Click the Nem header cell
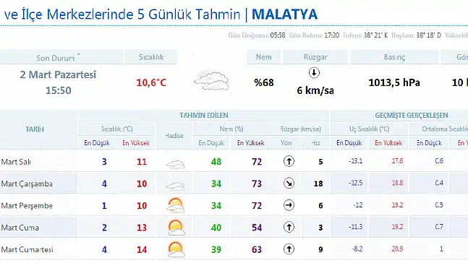Screen dimensions: 468x263 click(263, 57)
